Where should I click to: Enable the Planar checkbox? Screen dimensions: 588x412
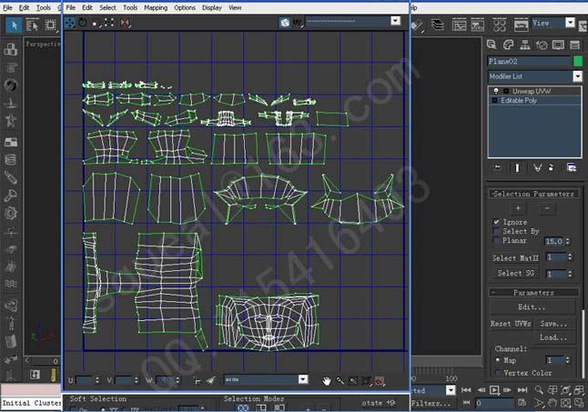coord(496,242)
